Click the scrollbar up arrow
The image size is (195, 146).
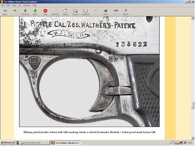click(x=193, y=18)
